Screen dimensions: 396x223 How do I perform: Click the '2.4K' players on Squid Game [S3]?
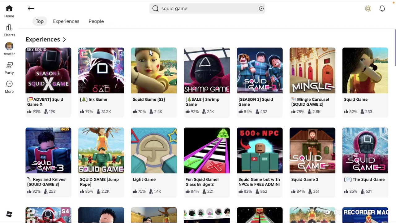tap(158, 112)
